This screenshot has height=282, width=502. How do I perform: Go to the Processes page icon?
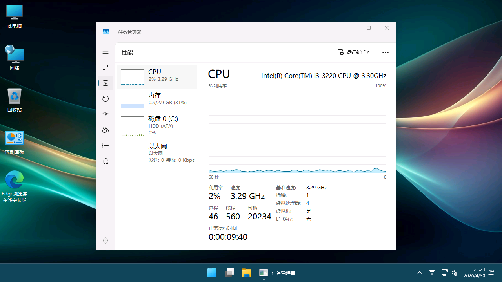point(105,67)
